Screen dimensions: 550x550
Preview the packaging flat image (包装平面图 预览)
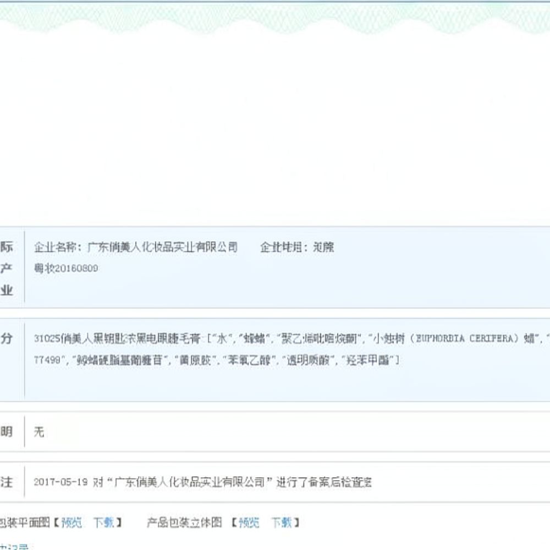point(71,523)
